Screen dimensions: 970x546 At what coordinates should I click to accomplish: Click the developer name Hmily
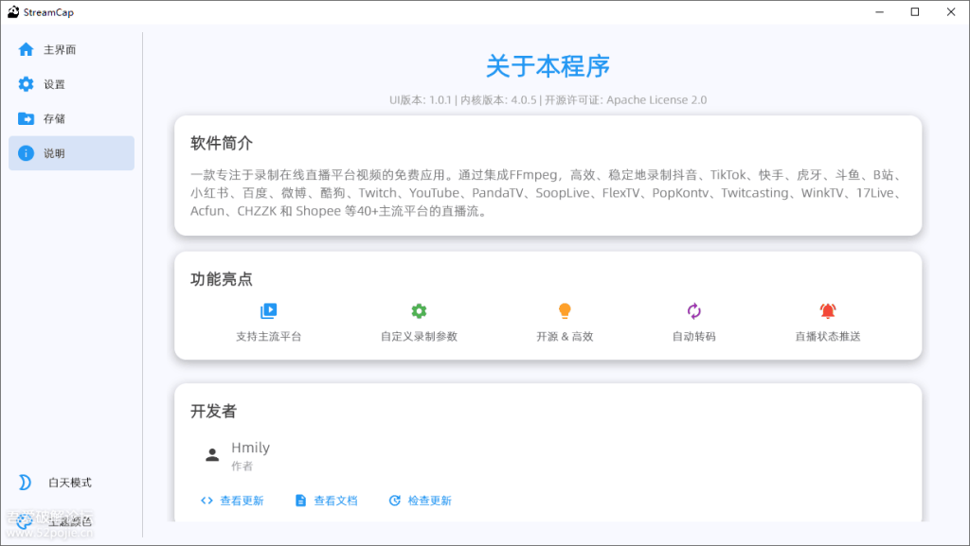click(x=250, y=448)
